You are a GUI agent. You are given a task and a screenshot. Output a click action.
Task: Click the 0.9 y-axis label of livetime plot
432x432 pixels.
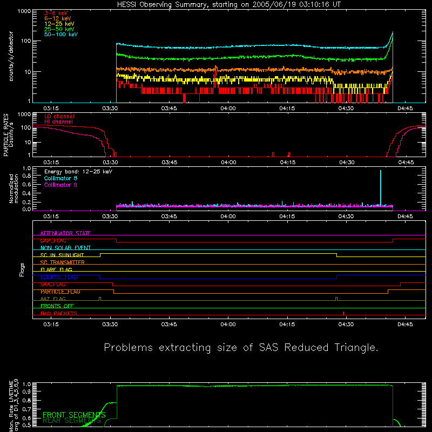26,391
